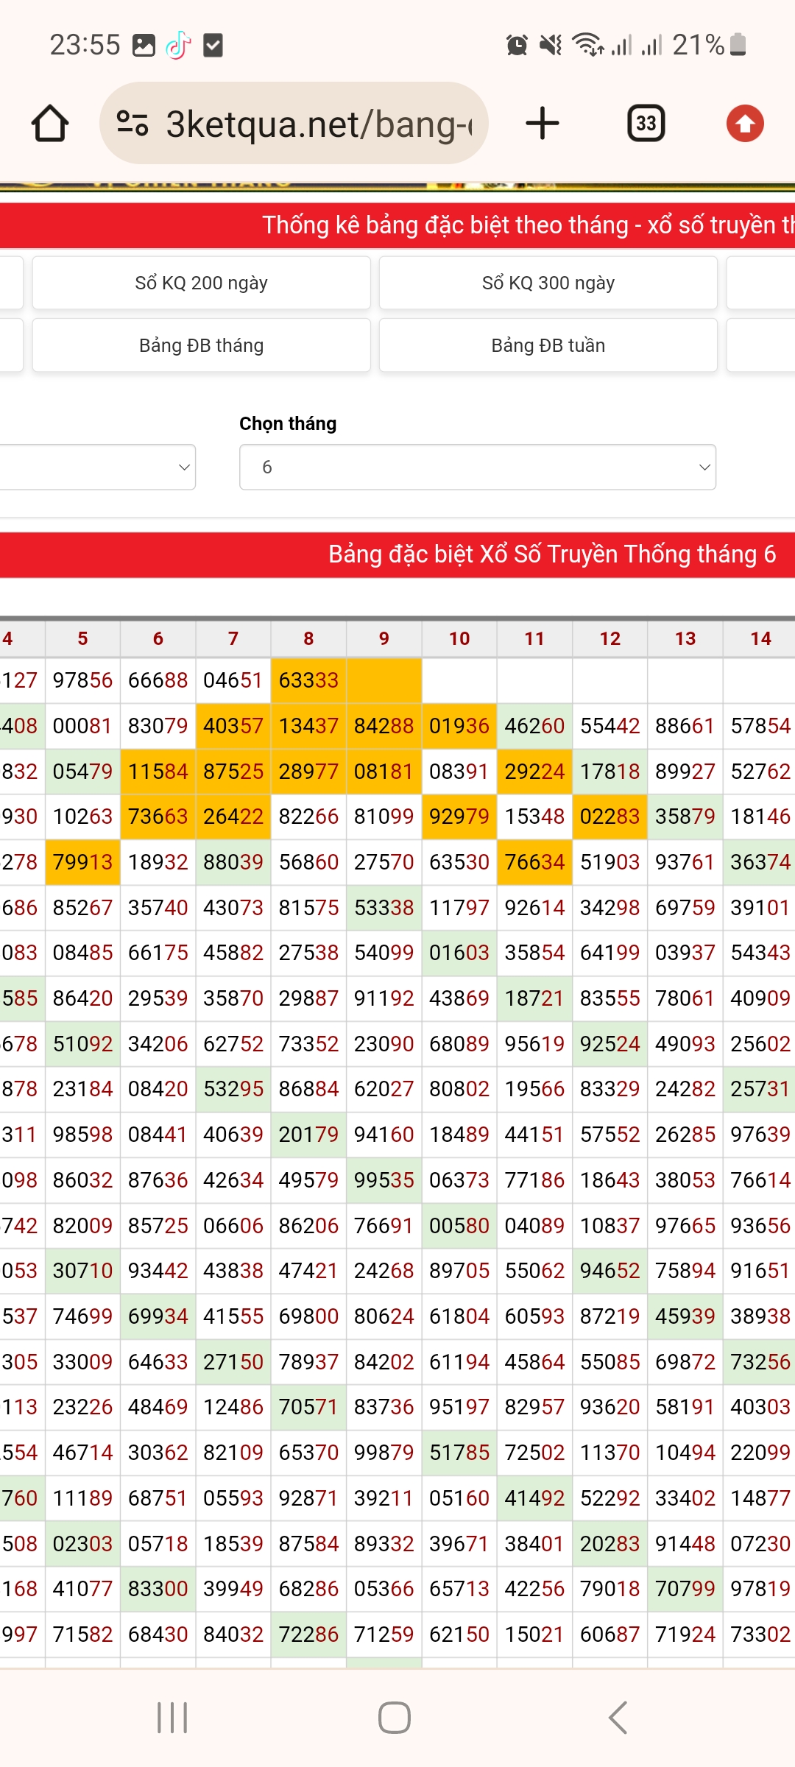The height and width of the screenshot is (1767, 795).
Task: Select highlighted cell 40357
Action: click(233, 726)
